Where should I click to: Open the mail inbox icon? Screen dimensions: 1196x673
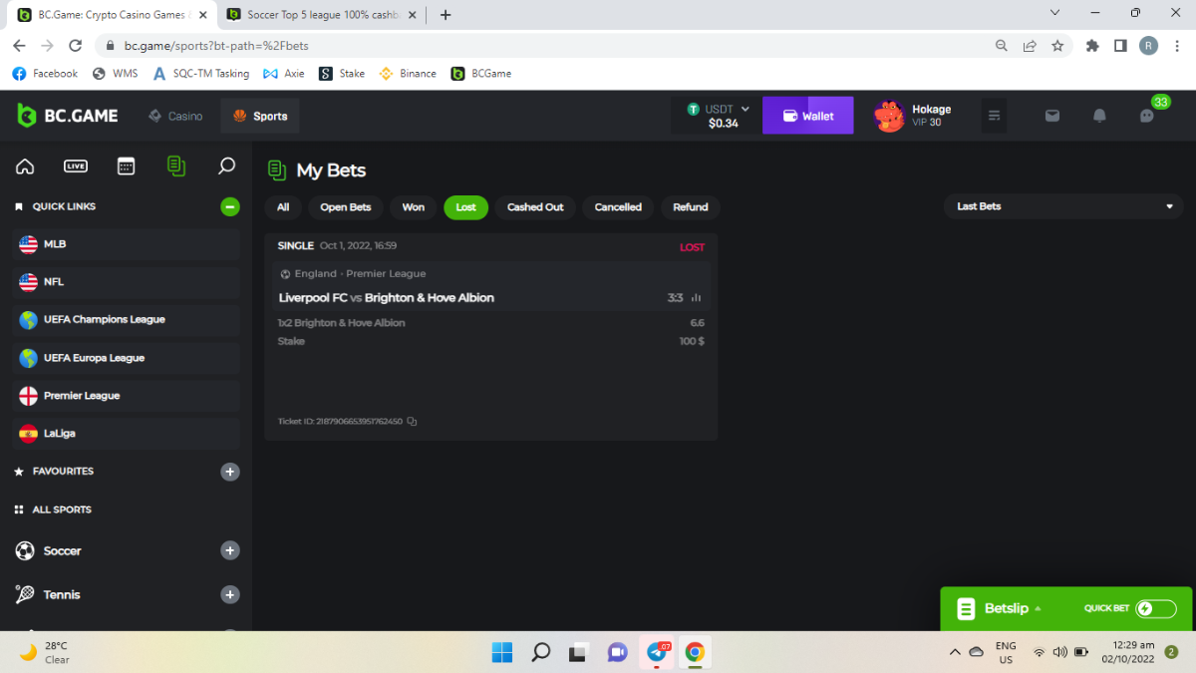(x=1051, y=116)
